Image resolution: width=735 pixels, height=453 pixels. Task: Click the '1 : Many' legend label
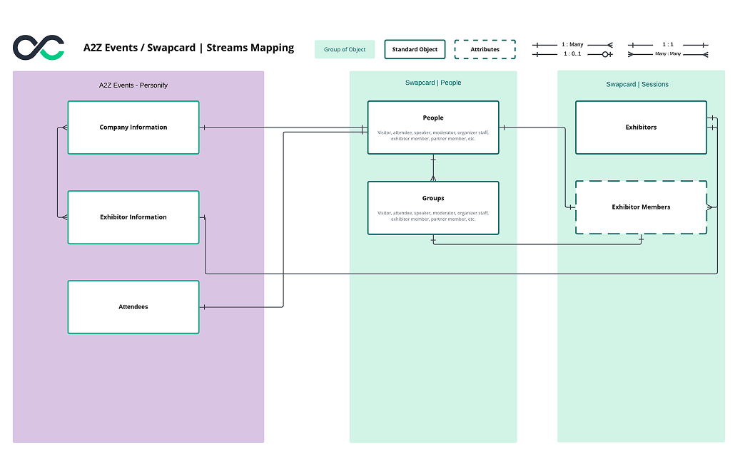(572, 44)
